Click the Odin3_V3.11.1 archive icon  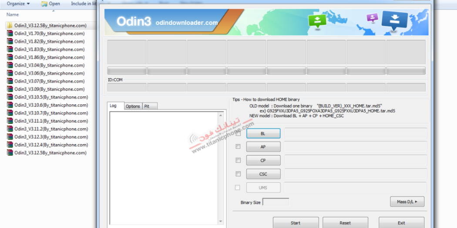click(x=10, y=121)
